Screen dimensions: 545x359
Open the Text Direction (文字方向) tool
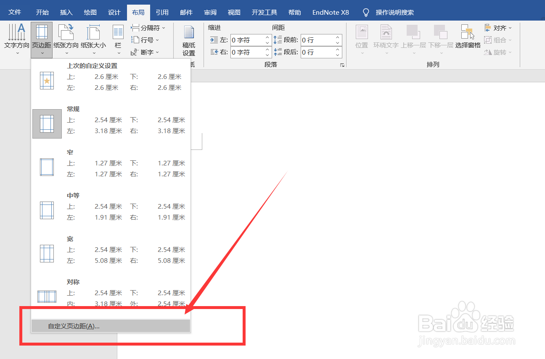click(x=17, y=40)
